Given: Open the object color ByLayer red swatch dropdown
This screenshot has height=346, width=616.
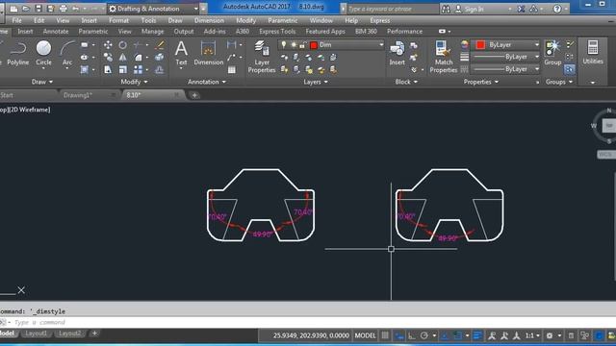Looking at the screenshot, I should (506, 45).
